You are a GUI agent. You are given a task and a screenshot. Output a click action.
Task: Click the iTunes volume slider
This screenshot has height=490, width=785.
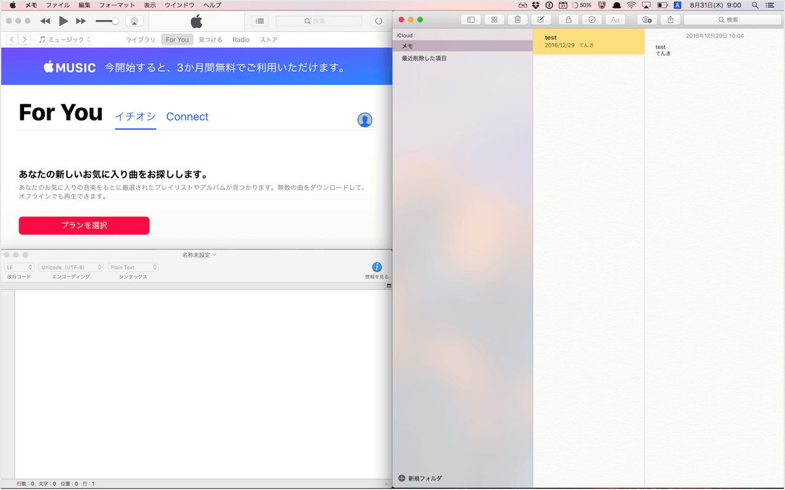(107, 21)
